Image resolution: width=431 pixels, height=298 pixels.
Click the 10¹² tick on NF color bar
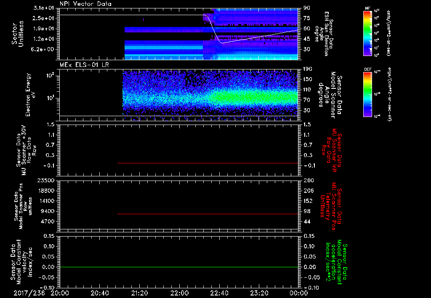click(377, 11)
